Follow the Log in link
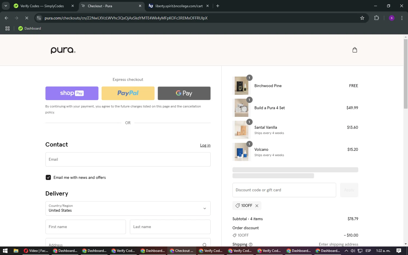This screenshot has height=255, width=408. 205,145
